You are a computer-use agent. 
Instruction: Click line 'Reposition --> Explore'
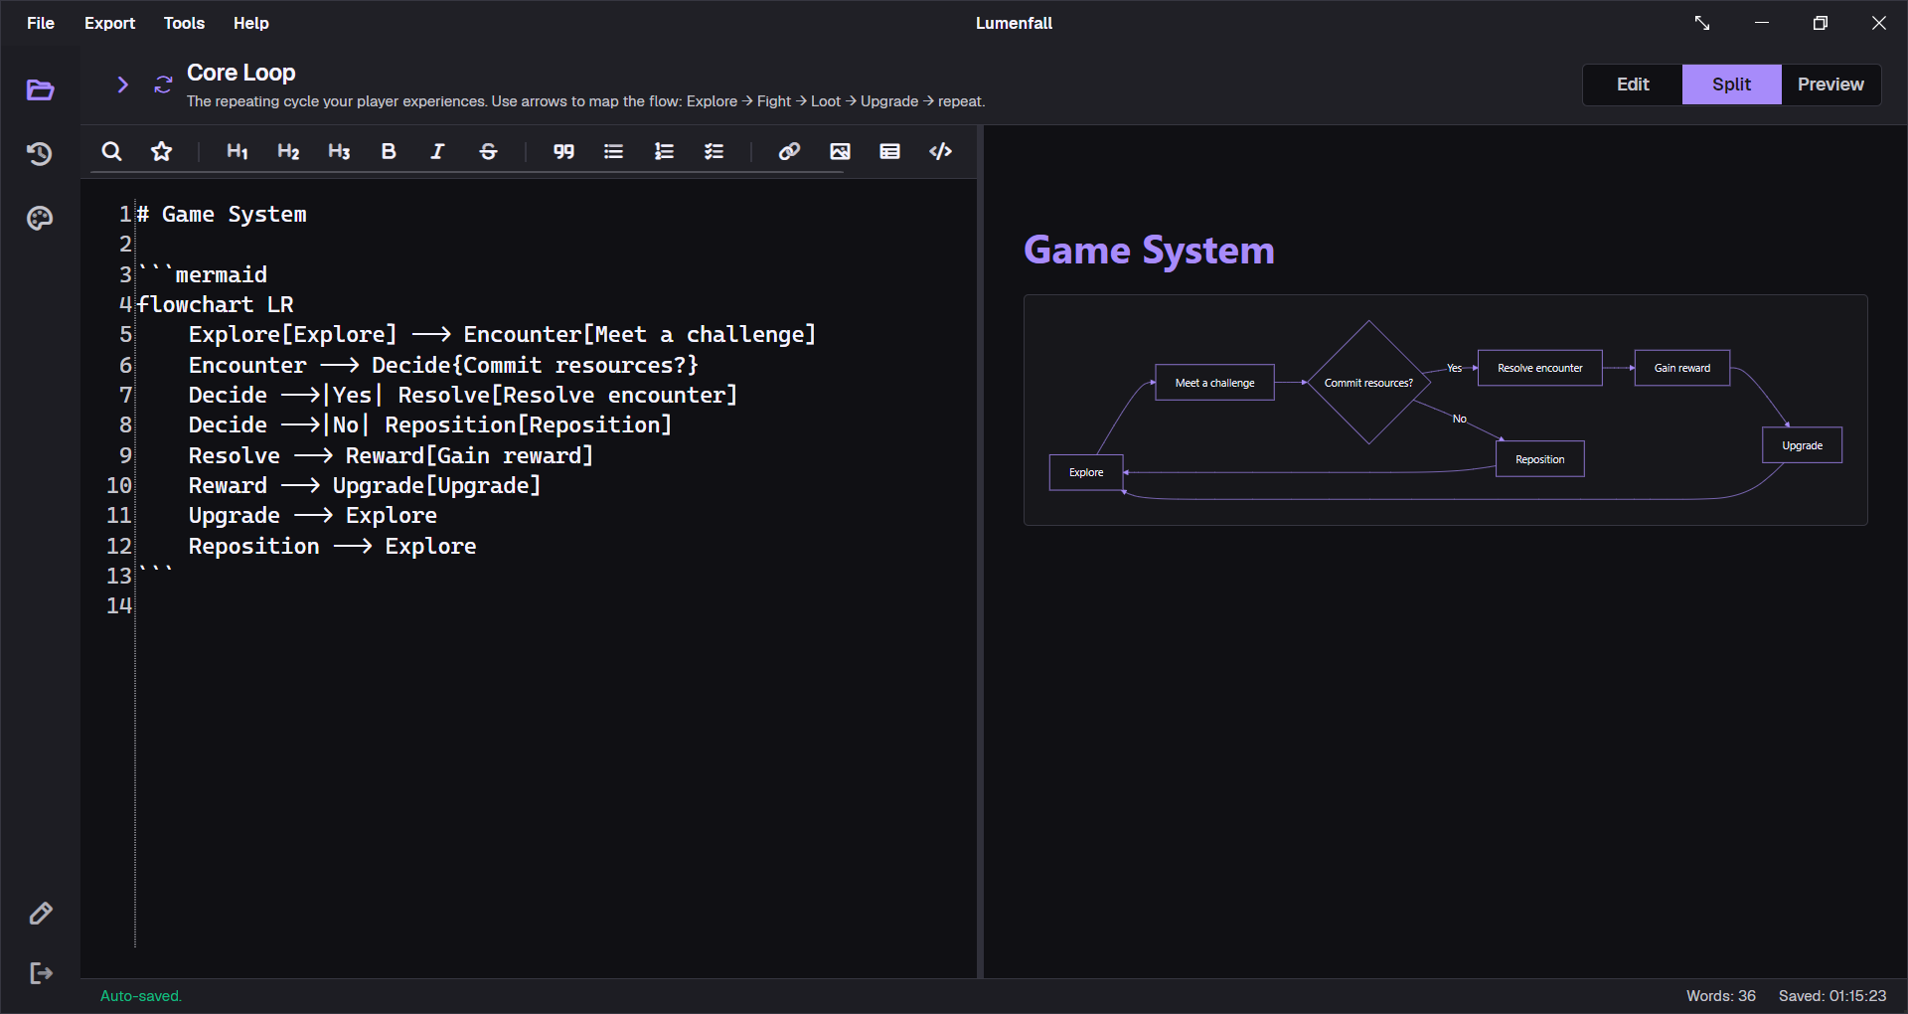(x=332, y=546)
